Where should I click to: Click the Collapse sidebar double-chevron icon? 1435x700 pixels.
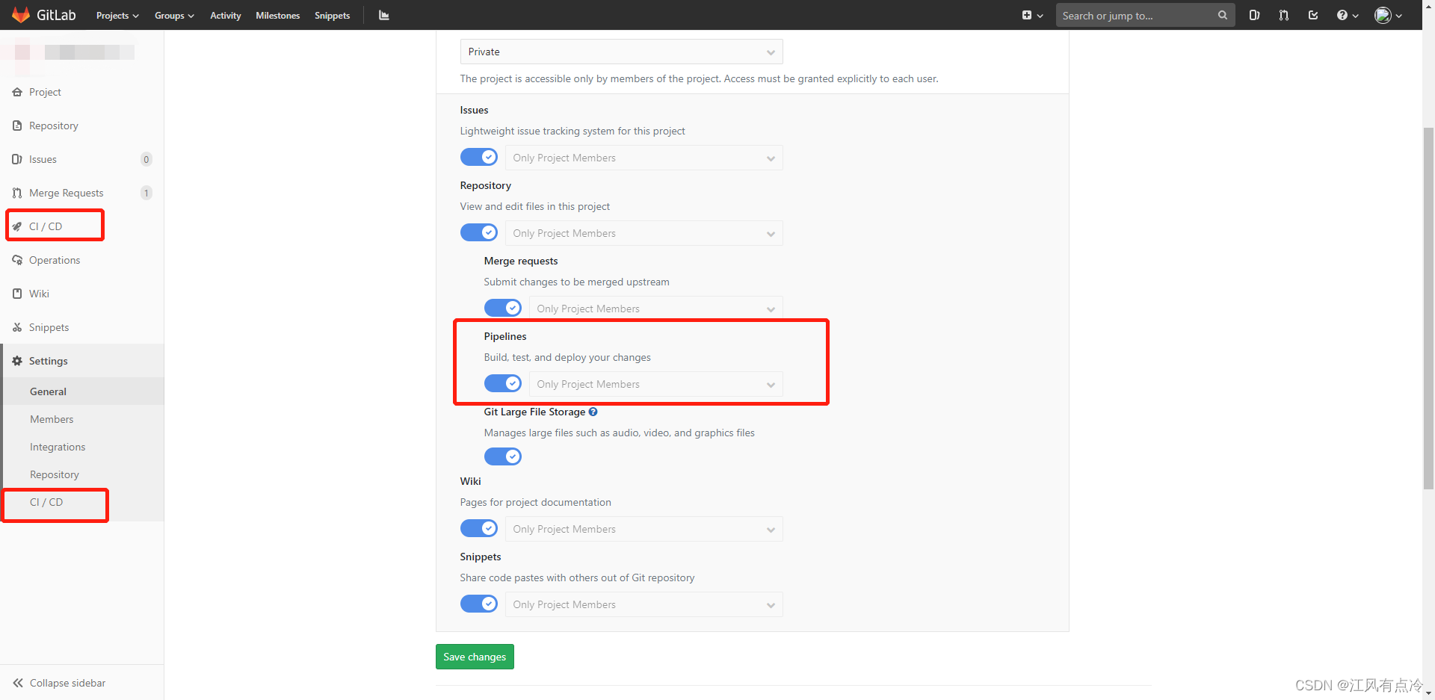[18, 683]
